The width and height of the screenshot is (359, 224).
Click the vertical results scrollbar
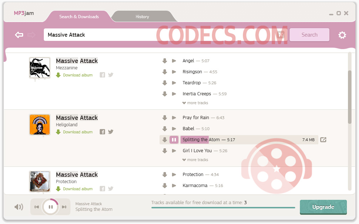pyautogui.click(x=350, y=97)
